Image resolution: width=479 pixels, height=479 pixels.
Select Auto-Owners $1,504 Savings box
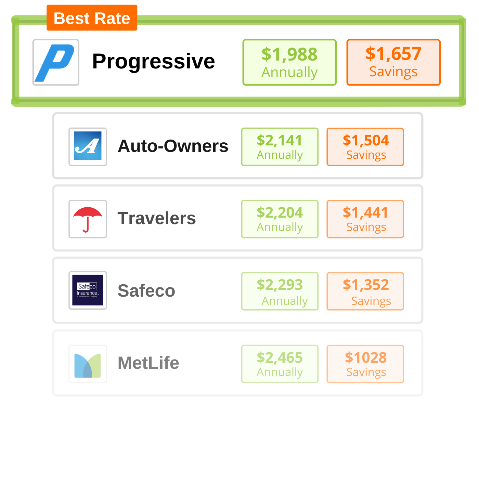[365, 147]
